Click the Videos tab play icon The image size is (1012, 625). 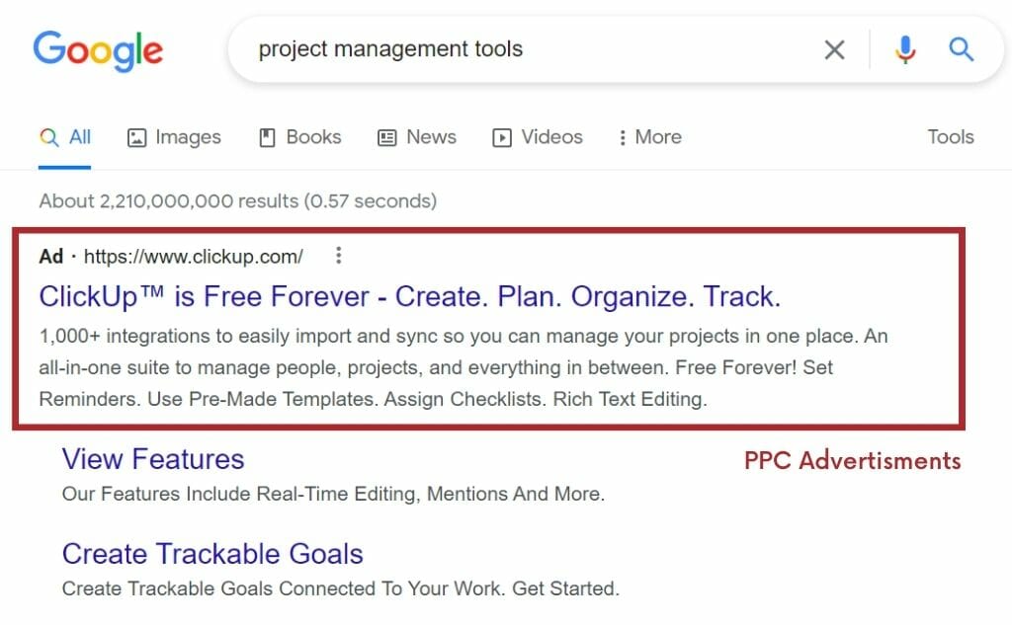[502, 138]
